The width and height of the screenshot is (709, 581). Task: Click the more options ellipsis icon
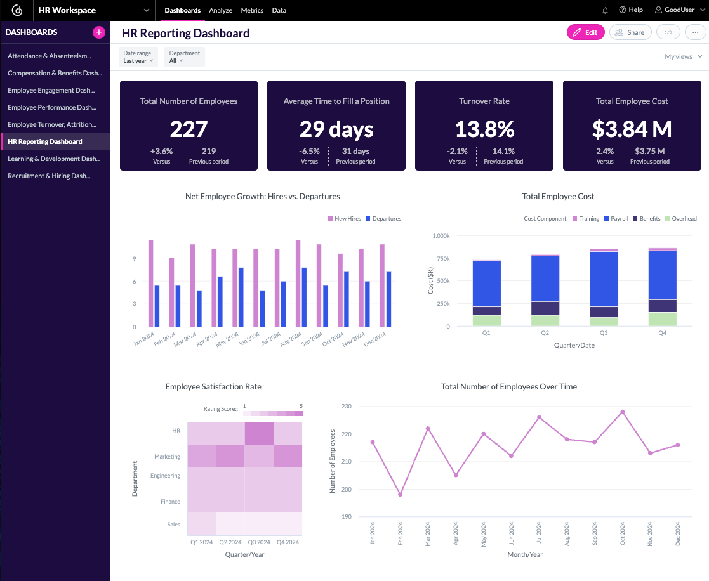click(x=696, y=32)
